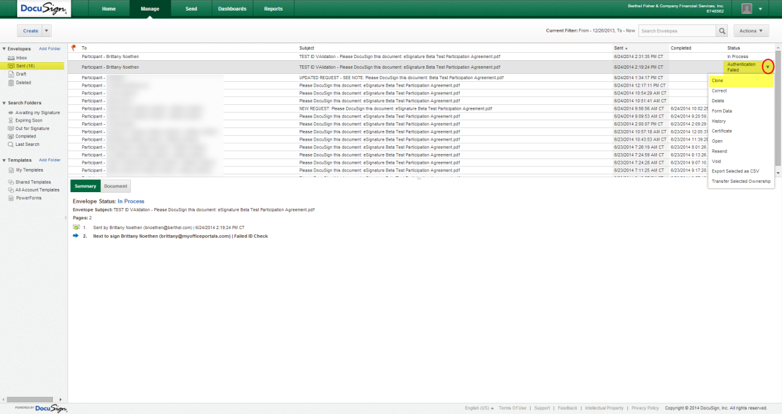Select the Sent (16) folder icon
The width and height of the screenshot is (782, 414).
(11, 65)
